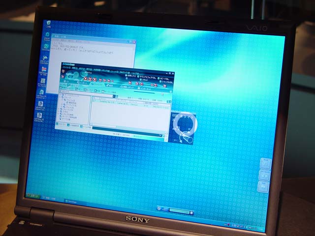The width and height of the screenshot is (315, 236).
Task: Click the lowest desktop widget button on right edge
Action: [x=263, y=187]
